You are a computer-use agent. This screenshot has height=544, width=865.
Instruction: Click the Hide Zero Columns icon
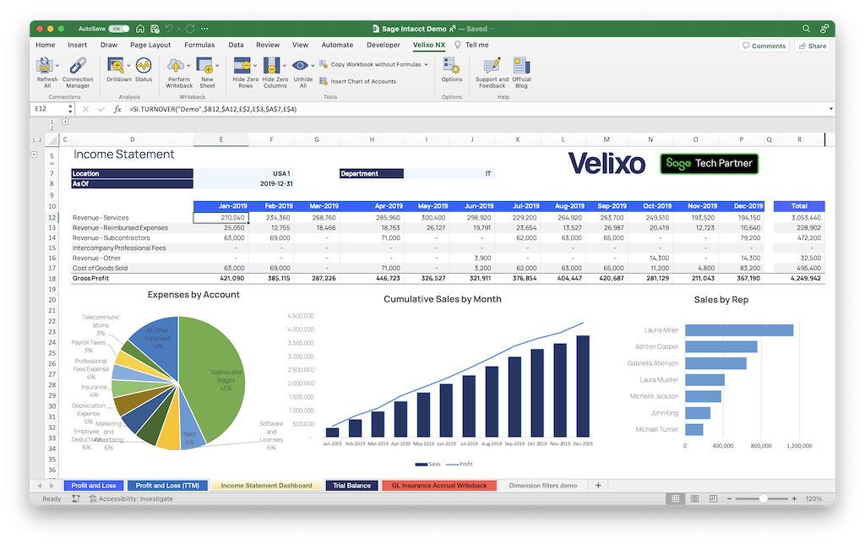271,66
